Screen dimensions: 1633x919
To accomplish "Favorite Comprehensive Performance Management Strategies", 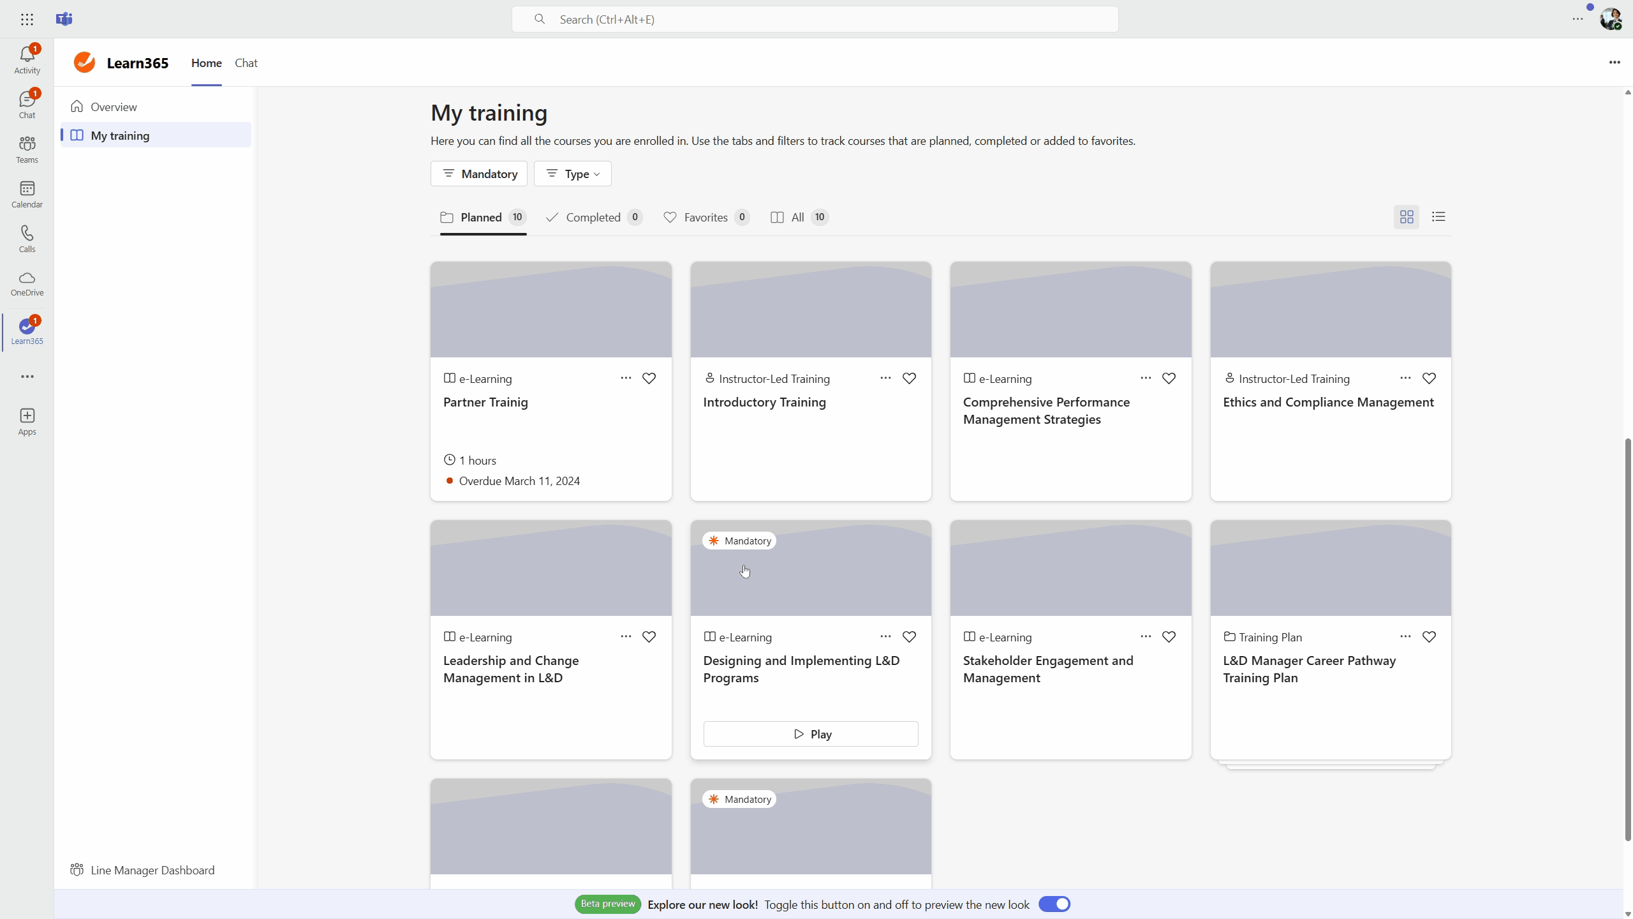I will pyautogui.click(x=1169, y=378).
